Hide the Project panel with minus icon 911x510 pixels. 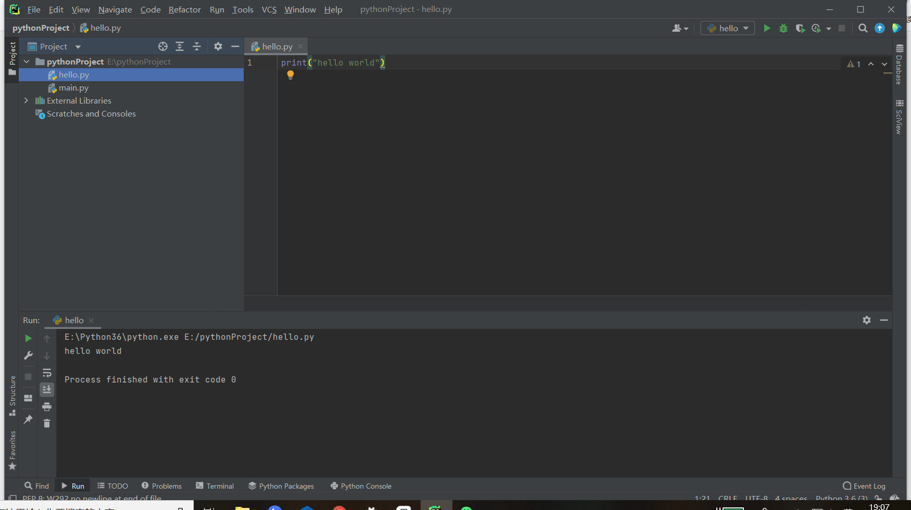(235, 46)
